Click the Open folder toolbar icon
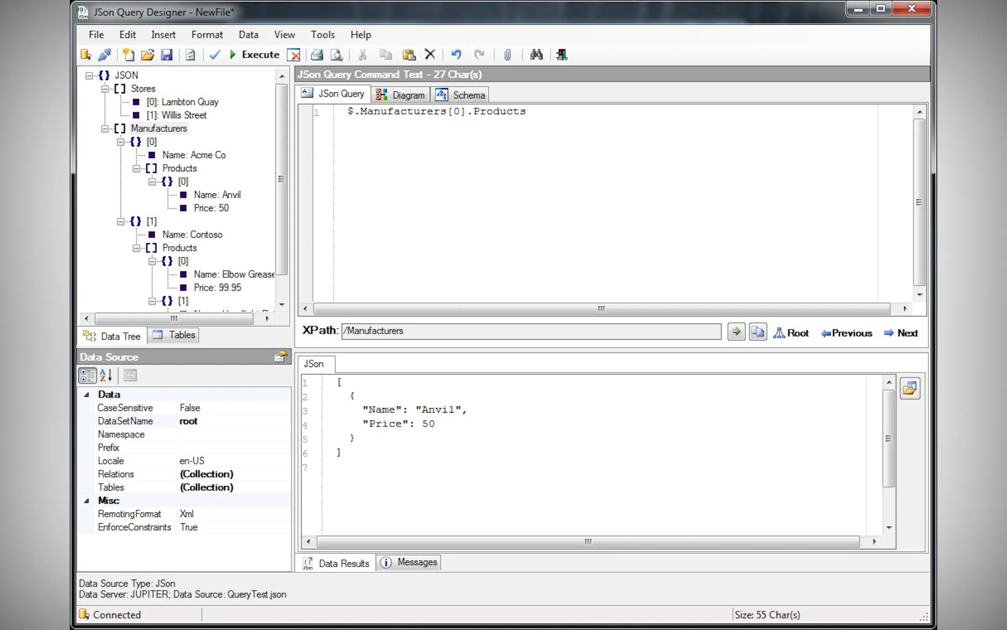 [x=147, y=55]
